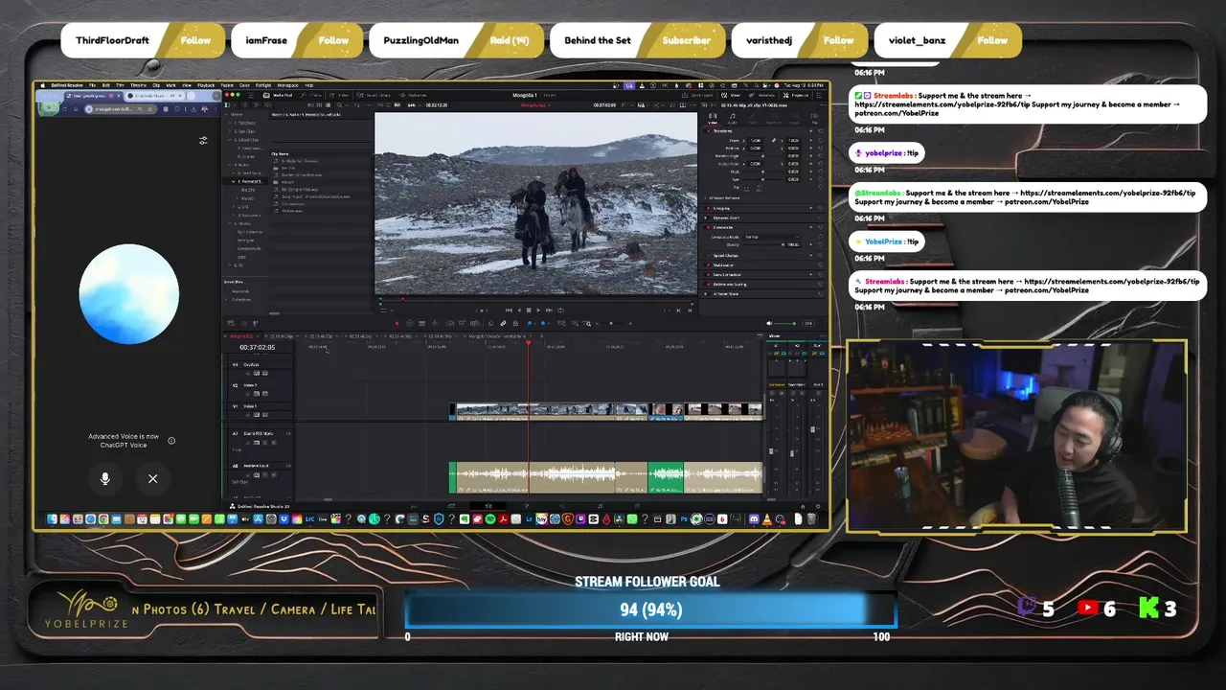
Task: Open the Effects panel in Resolve toolbar
Action: (310, 95)
